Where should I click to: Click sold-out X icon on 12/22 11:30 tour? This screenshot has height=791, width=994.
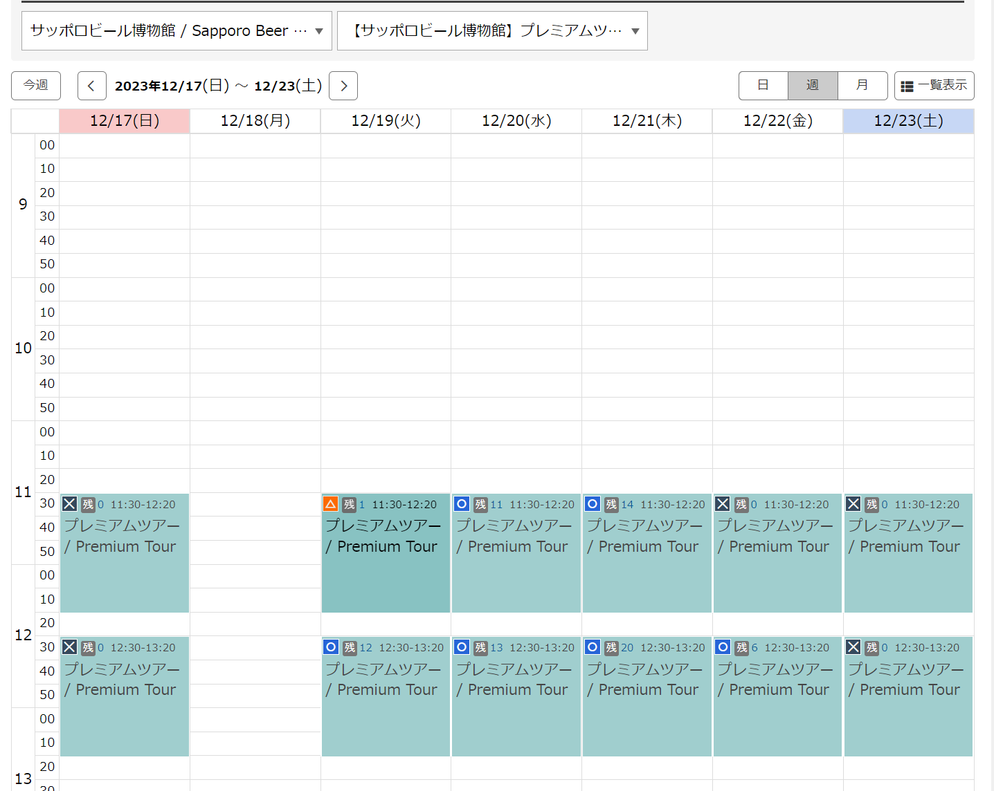723,504
